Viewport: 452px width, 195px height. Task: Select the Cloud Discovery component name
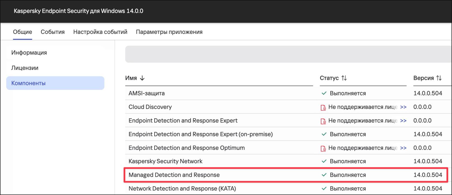pyautogui.click(x=150, y=107)
